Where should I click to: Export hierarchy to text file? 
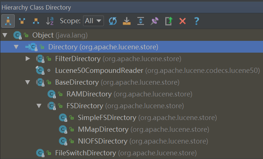[x=168, y=21]
